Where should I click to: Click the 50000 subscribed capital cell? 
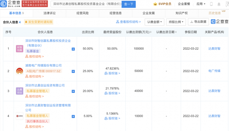coord(138,71)
